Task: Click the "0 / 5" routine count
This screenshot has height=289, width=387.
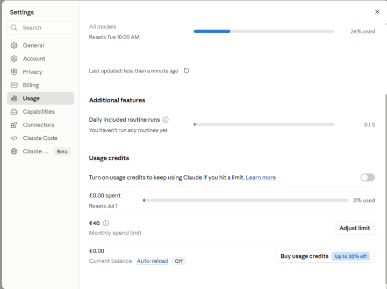Action: tap(369, 124)
